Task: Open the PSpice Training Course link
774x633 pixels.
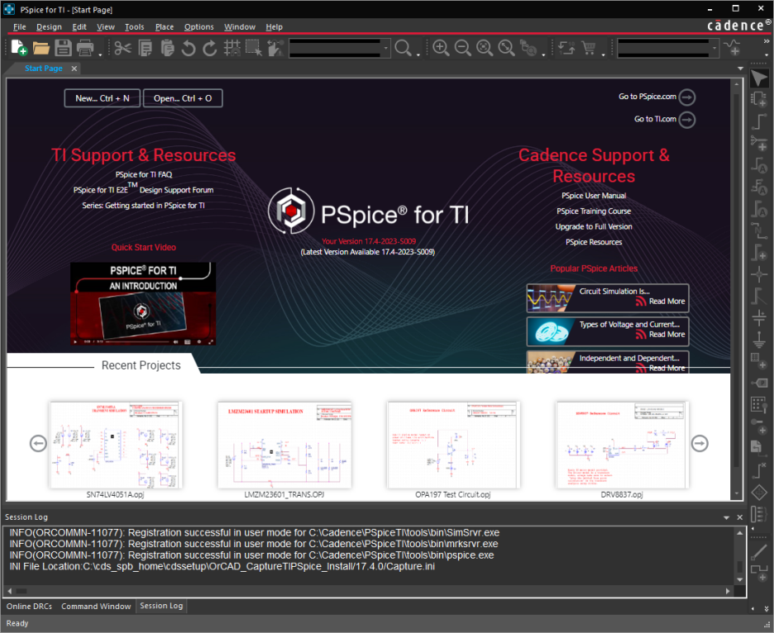Action: [594, 212]
